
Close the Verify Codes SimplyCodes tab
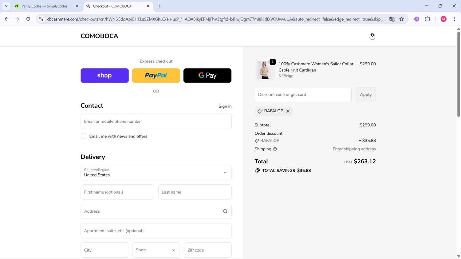point(77,6)
